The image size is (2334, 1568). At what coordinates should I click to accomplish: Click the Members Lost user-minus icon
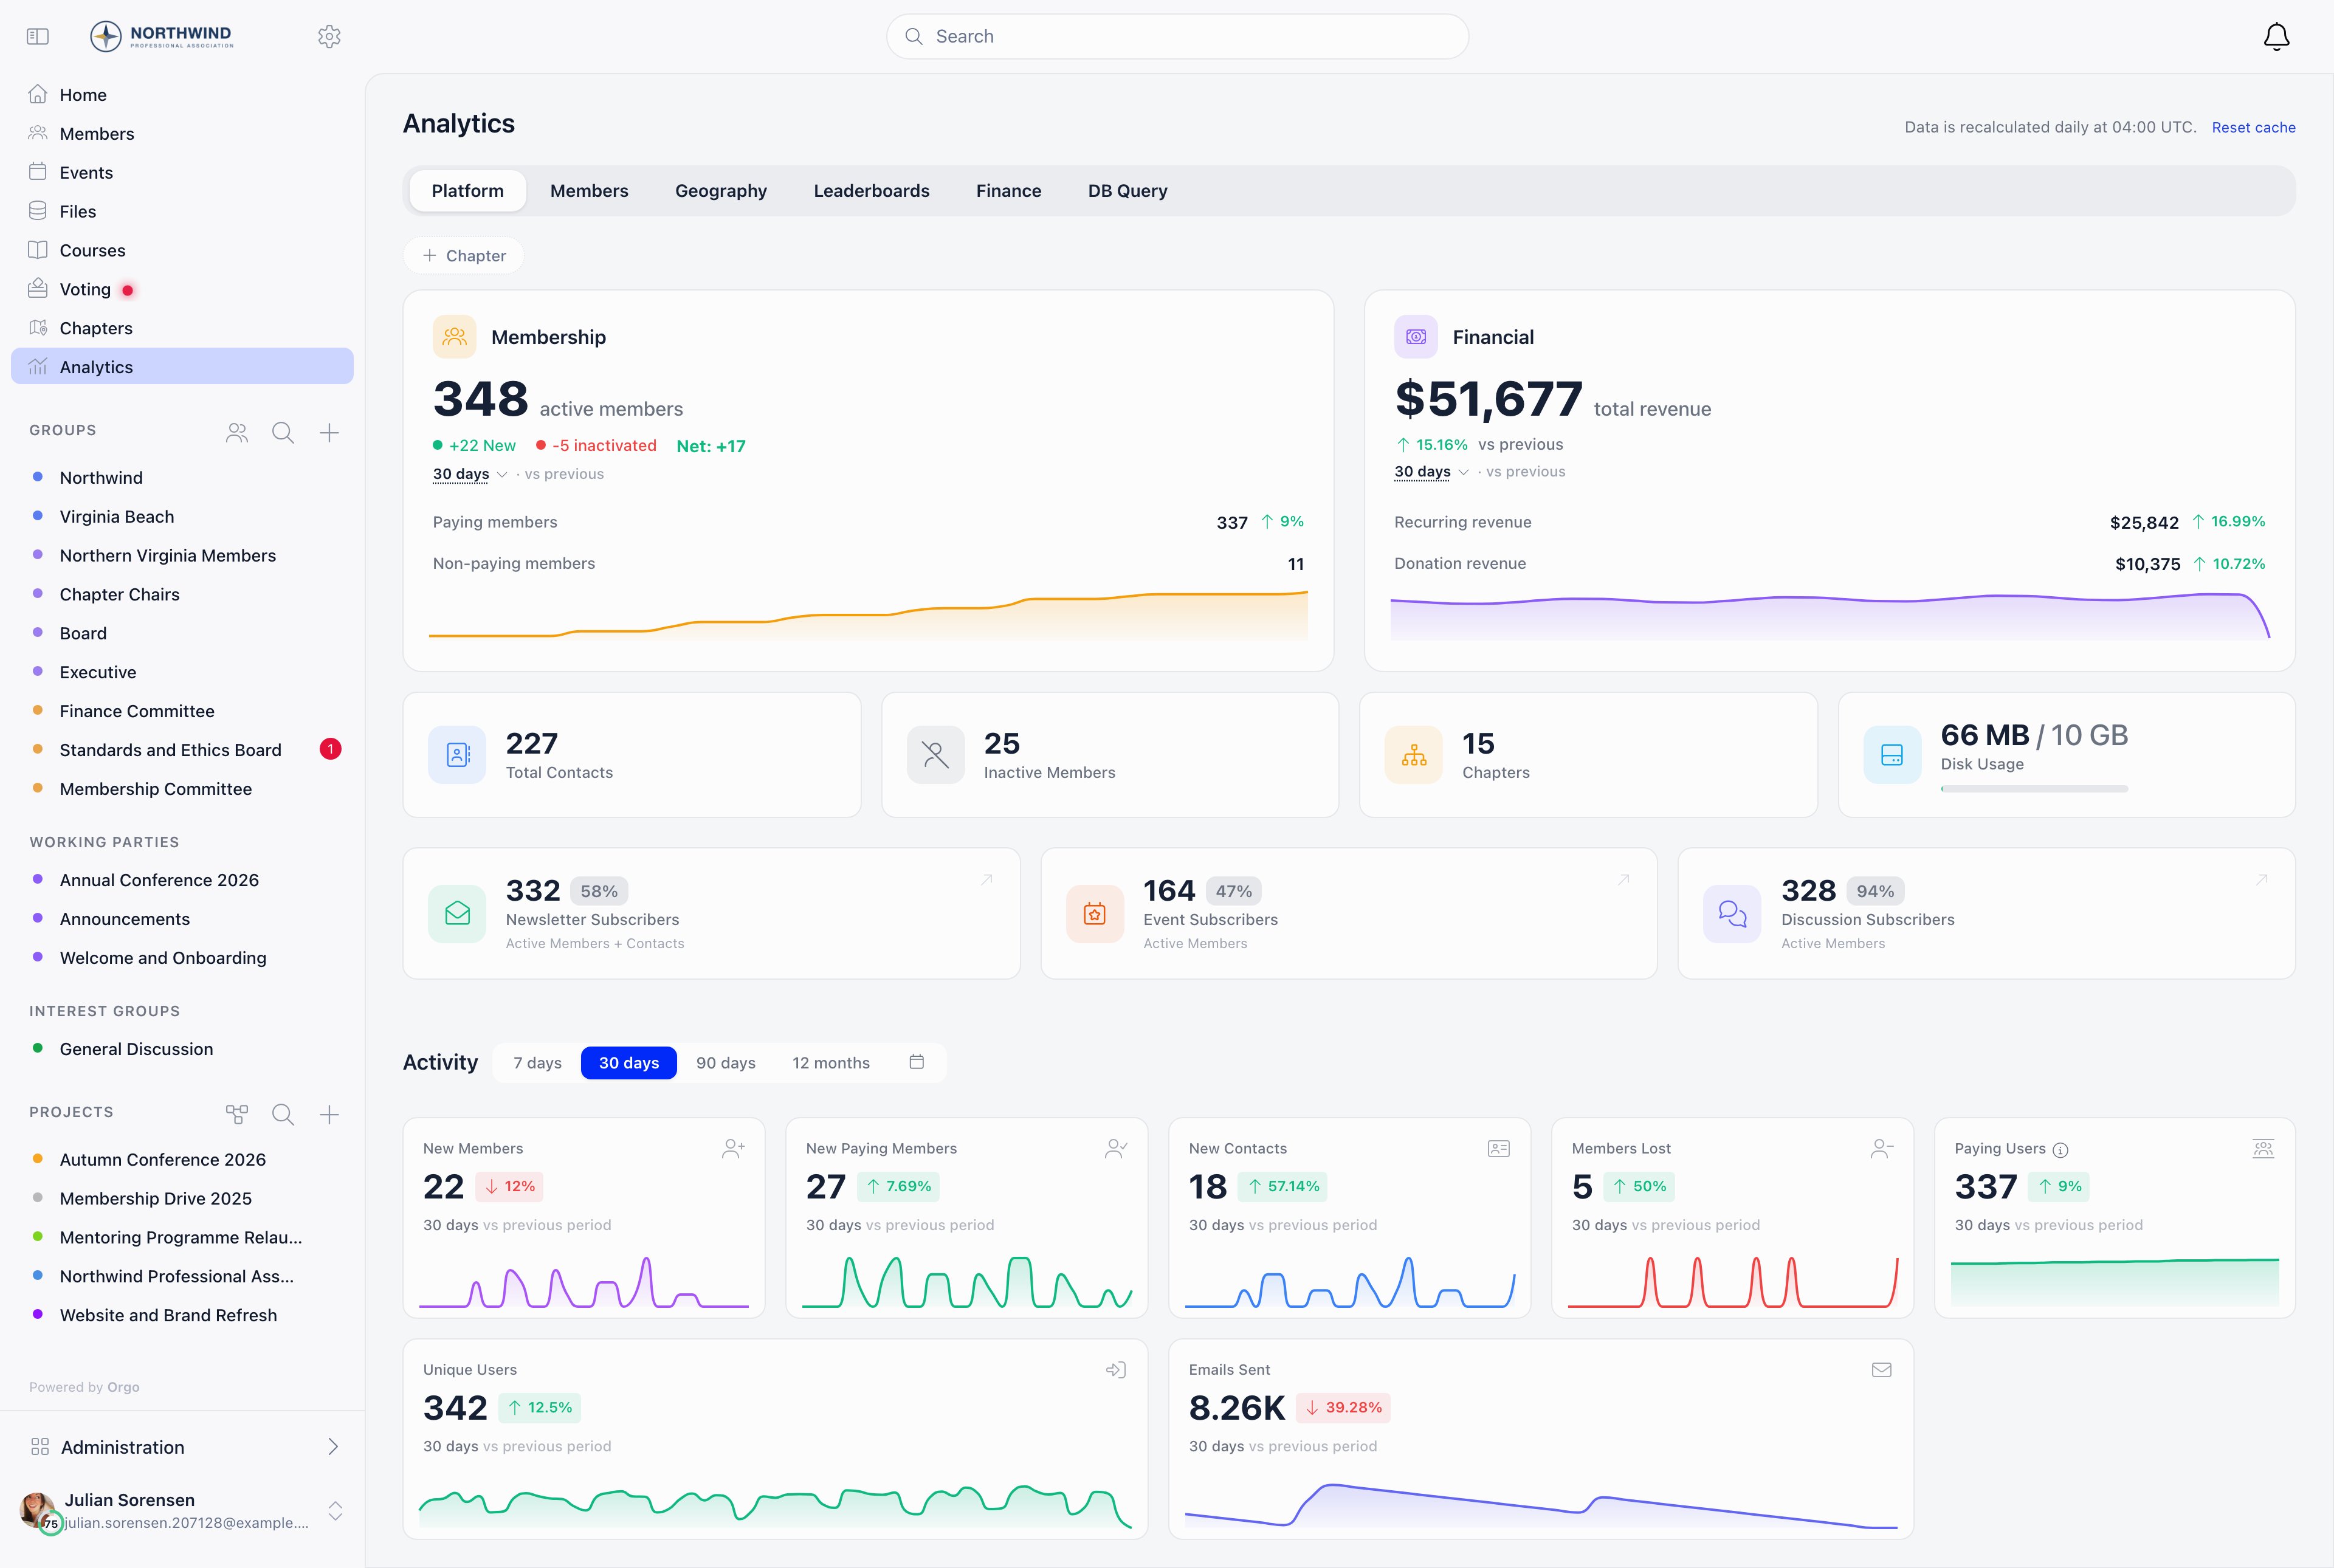[x=1882, y=1149]
